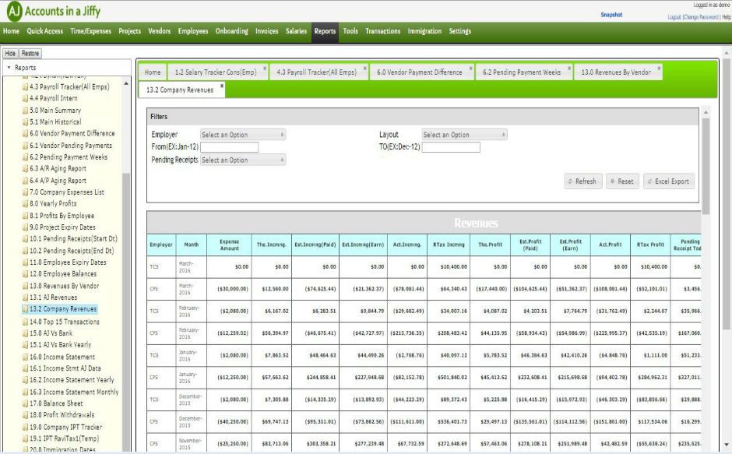The image size is (732, 454).
Task: Click the 6.3 A/R Aging Report page icon
Action: pos(25,169)
